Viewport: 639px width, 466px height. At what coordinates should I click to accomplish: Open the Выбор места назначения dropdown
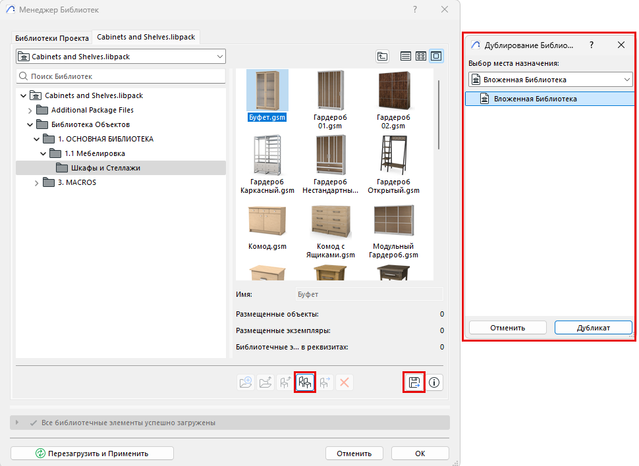point(551,80)
